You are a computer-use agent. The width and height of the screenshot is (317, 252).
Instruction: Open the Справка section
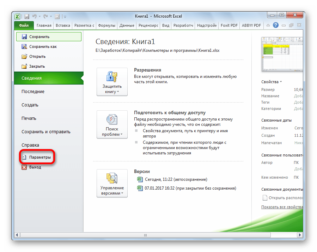(49, 145)
